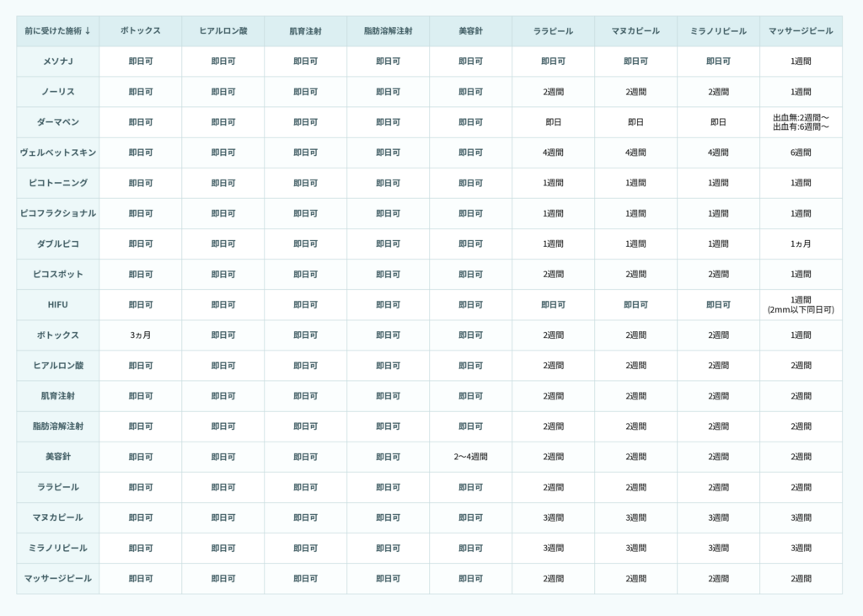
Task: Click HIFU row's 即日可 under マヌカピール
Action: coord(635,304)
